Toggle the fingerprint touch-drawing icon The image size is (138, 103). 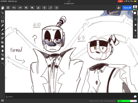pyautogui.click(x=44, y=8)
